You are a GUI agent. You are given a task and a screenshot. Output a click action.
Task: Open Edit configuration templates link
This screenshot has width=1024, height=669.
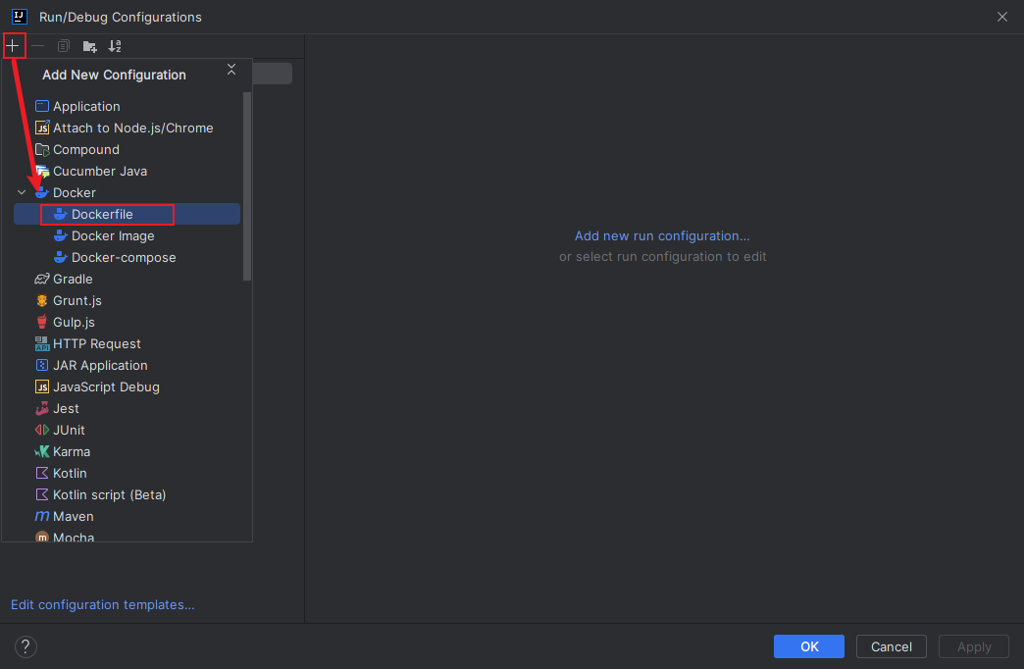pos(103,604)
